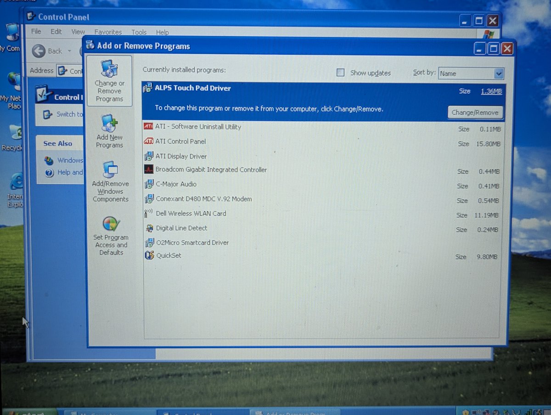Select Dell Wireless WLAN Card entry
This screenshot has width=551, height=415.
[x=323, y=214]
